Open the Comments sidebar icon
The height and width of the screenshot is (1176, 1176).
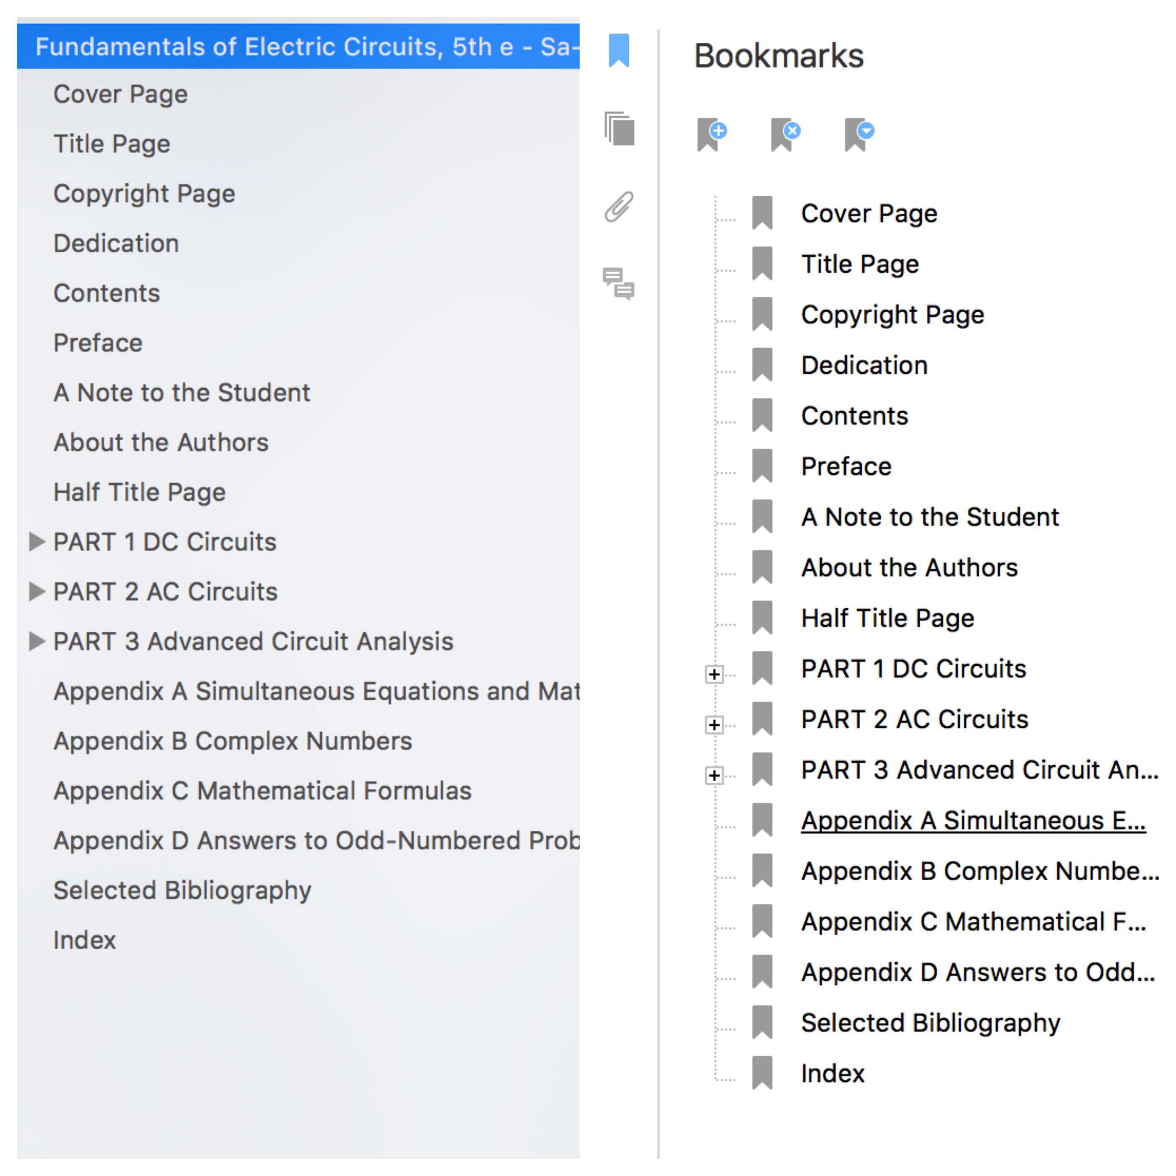pyautogui.click(x=618, y=283)
